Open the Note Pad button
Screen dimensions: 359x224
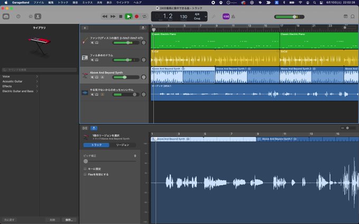pos(346,16)
